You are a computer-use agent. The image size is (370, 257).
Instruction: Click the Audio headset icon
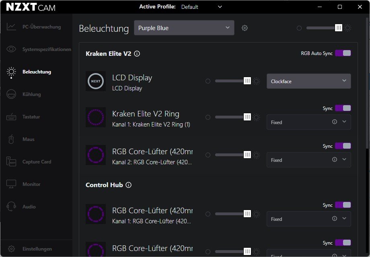click(x=11, y=206)
